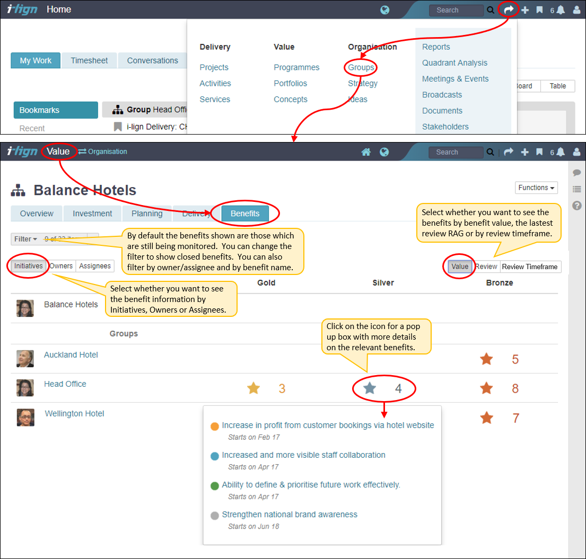The width and height of the screenshot is (586, 559).
Task: Click the bookmark icon beside i-lign Delivery
Action: tap(118, 127)
